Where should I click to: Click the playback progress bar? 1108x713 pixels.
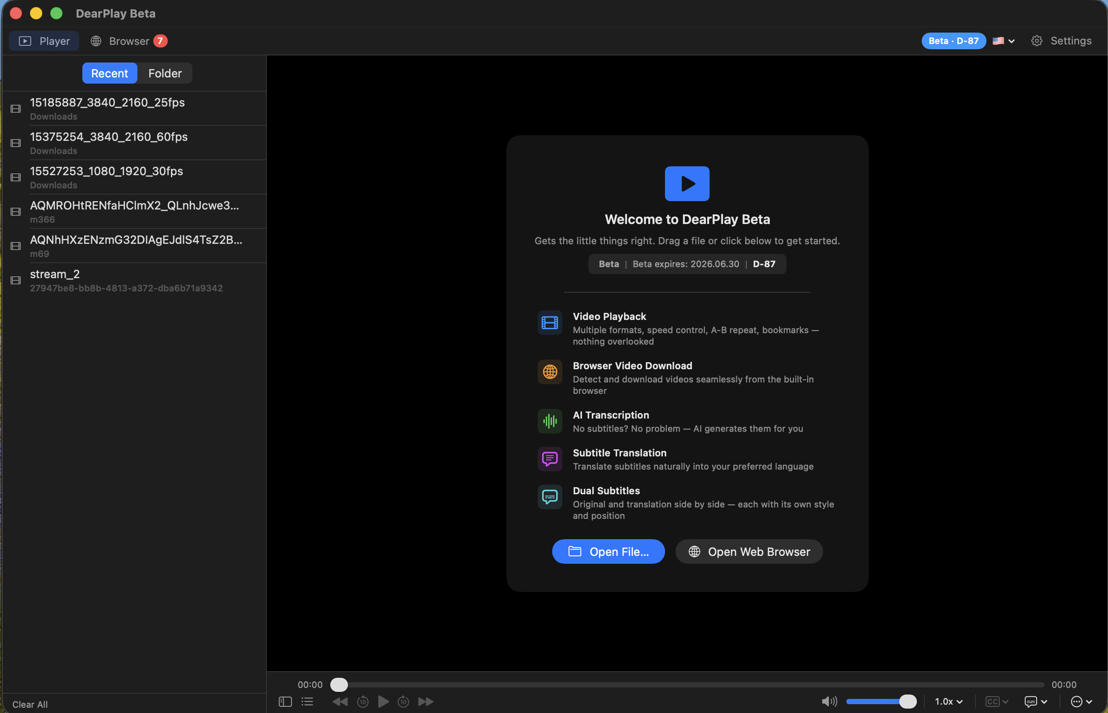(x=687, y=684)
